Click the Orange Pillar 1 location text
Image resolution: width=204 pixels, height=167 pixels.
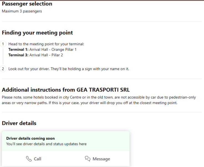click(64, 50)
